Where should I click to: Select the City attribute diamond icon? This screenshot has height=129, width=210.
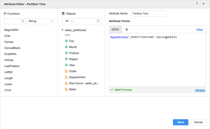pos(66,41)
